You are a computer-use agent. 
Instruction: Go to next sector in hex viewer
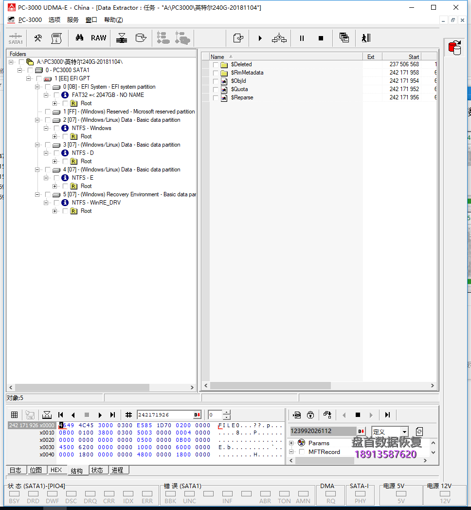tap(100, 415)
